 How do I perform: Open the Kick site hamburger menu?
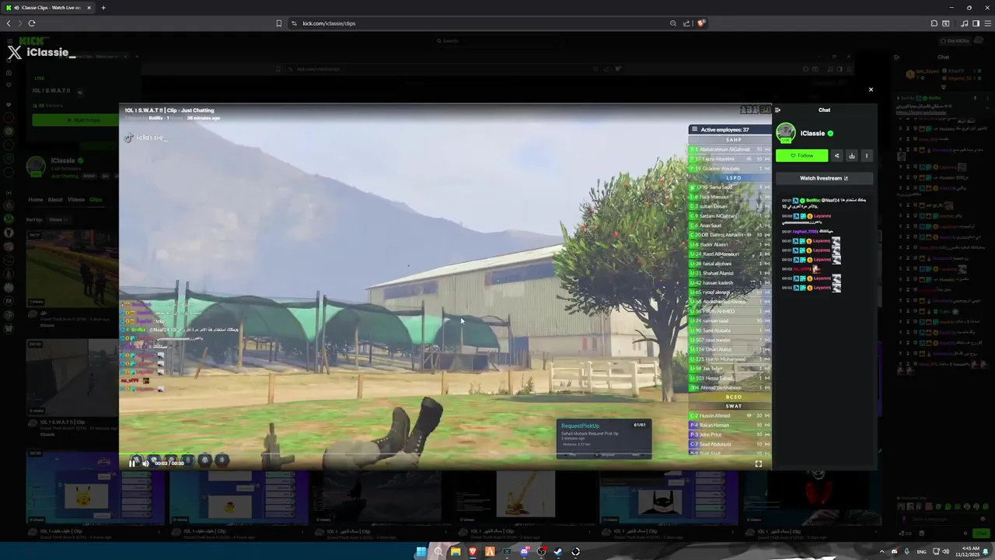click(x=9, y=40)
